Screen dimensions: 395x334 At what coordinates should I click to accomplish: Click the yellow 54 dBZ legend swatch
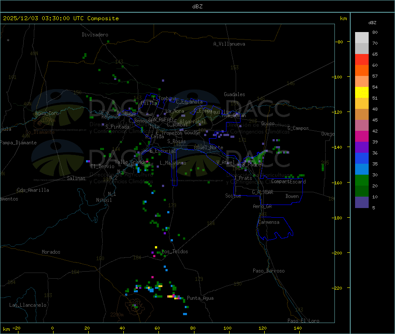(362, 93)
